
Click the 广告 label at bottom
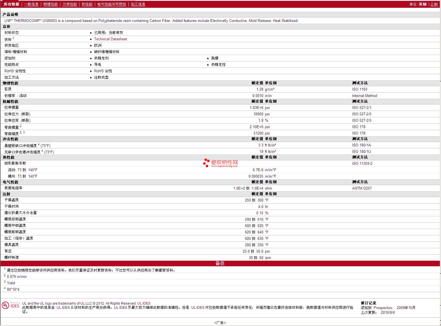220,323
